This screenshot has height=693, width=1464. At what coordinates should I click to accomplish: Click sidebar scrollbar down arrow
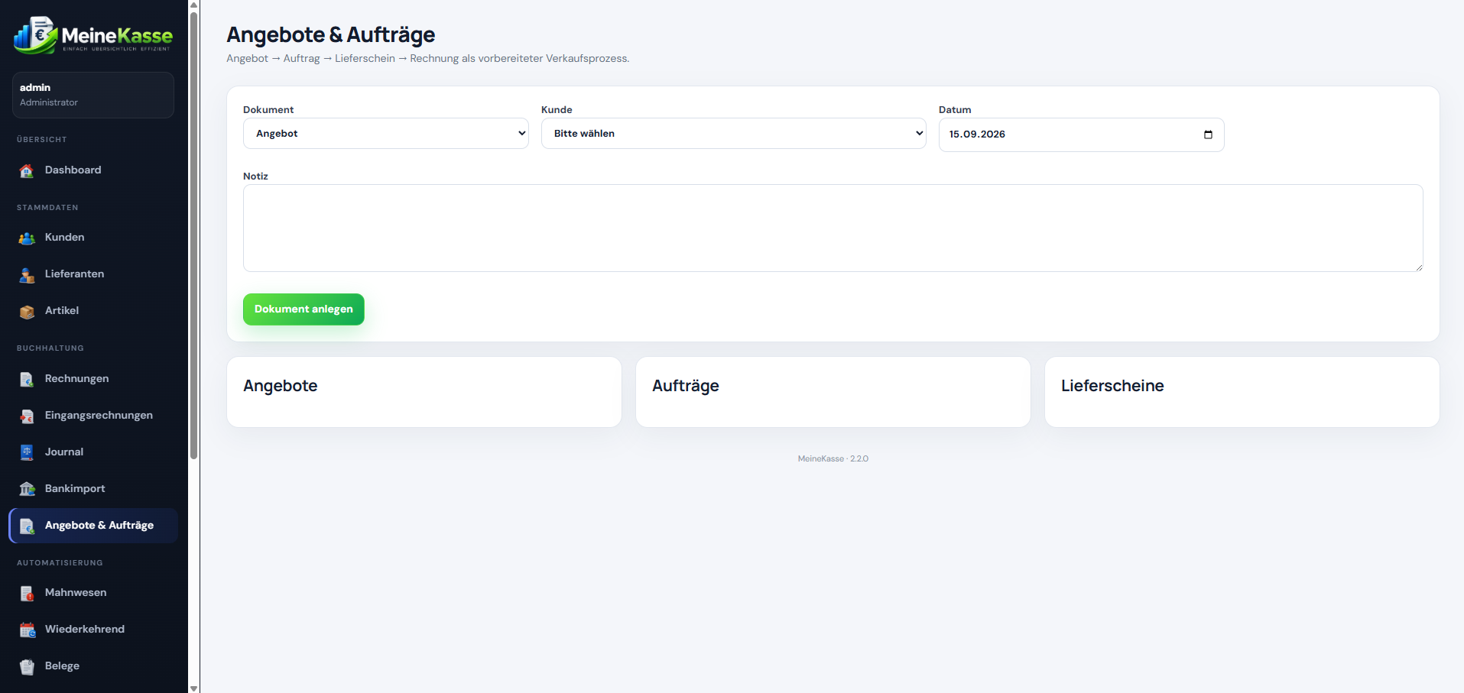194,688
